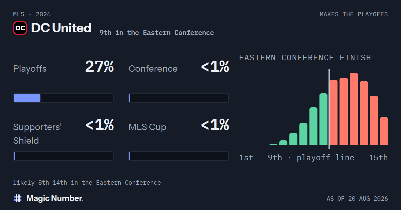The width and height of the screenshot is (401, 210).
Task: Click the MLS Cup <1% value
Action: pyautogui.click(x=215, y=125)
